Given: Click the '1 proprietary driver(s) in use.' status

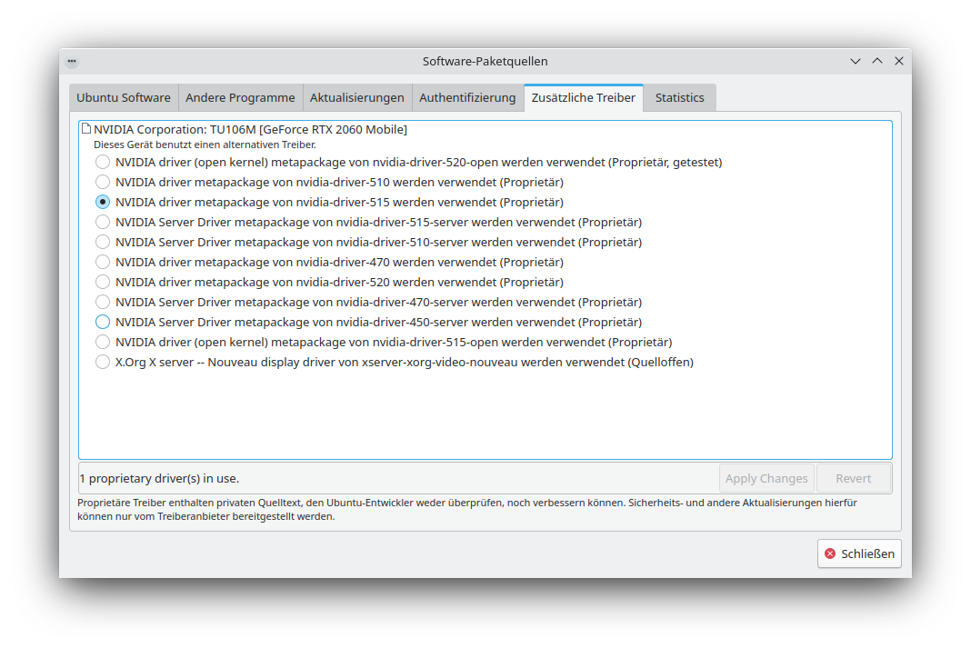Looking at the screenshot, I should [x=159, y=478].
